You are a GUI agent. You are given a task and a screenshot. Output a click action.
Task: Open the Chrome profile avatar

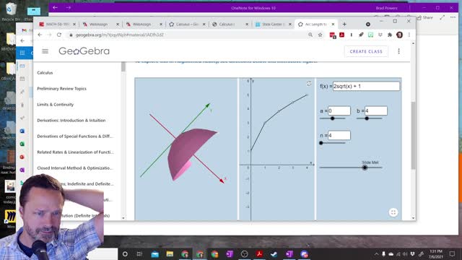(399, 35)
